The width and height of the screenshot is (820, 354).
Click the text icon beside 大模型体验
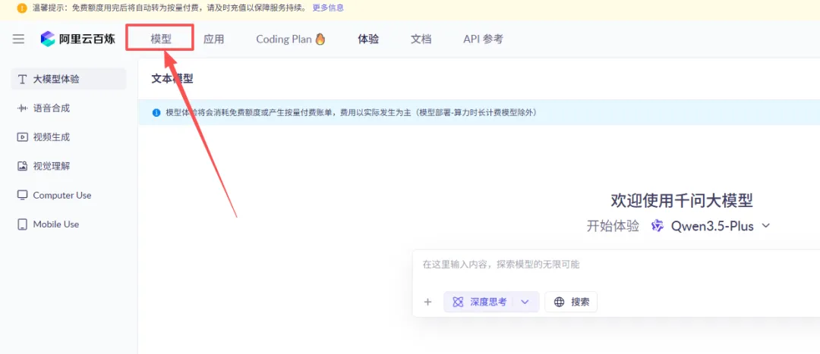point(22,80)
